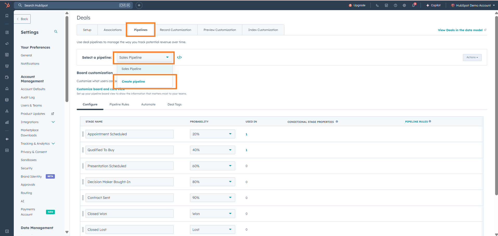Screen dimensions: 498x236
Task: Open the Content icon in sidebar
Action: coord(7,55)
